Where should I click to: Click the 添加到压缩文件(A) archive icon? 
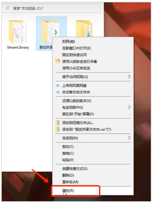(x=58, y=123)
